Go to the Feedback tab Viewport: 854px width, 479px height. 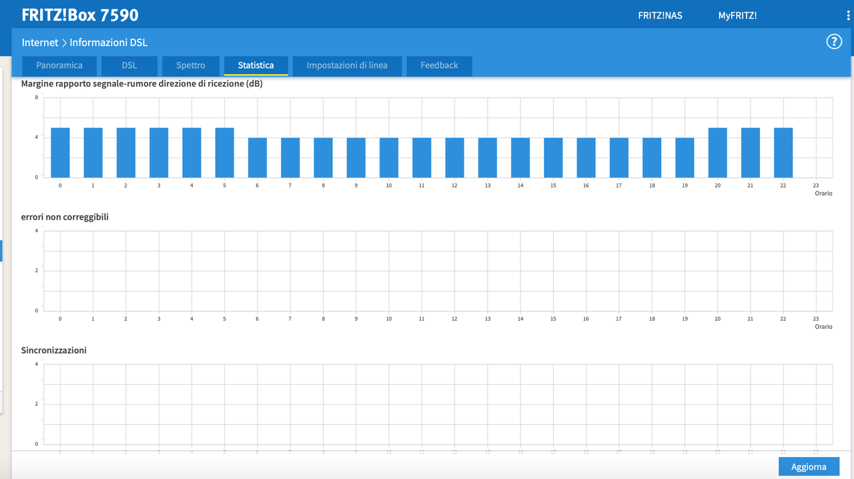tap(439, 65)
